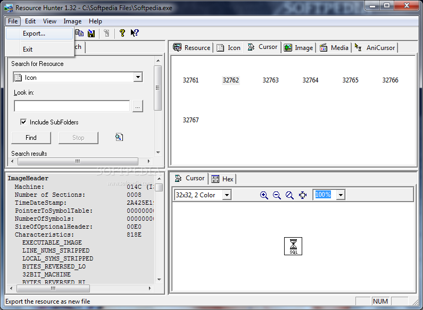Click the ImageHeader panel scroll-down arrow
Screen dimensions: 423x310
pyautogui.click(x=159, y=280)
